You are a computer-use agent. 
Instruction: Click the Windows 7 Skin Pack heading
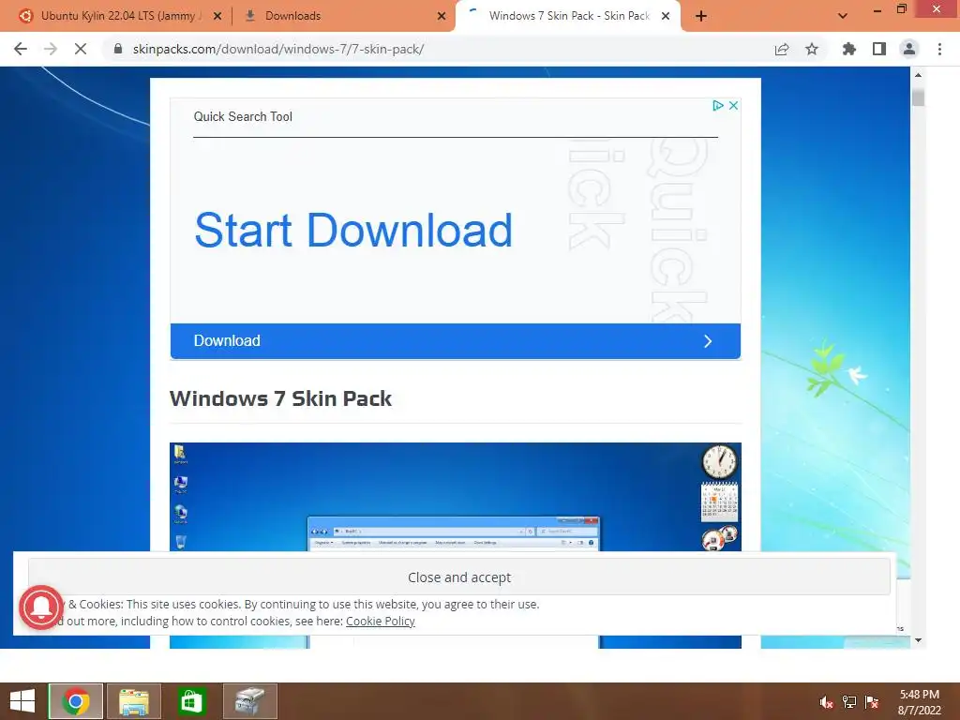pos(280,398)
